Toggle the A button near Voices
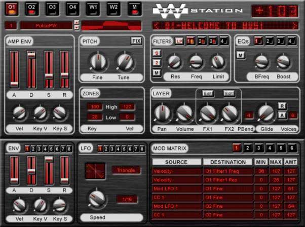Viewport: 305px width, 227px height. [282, 116]
